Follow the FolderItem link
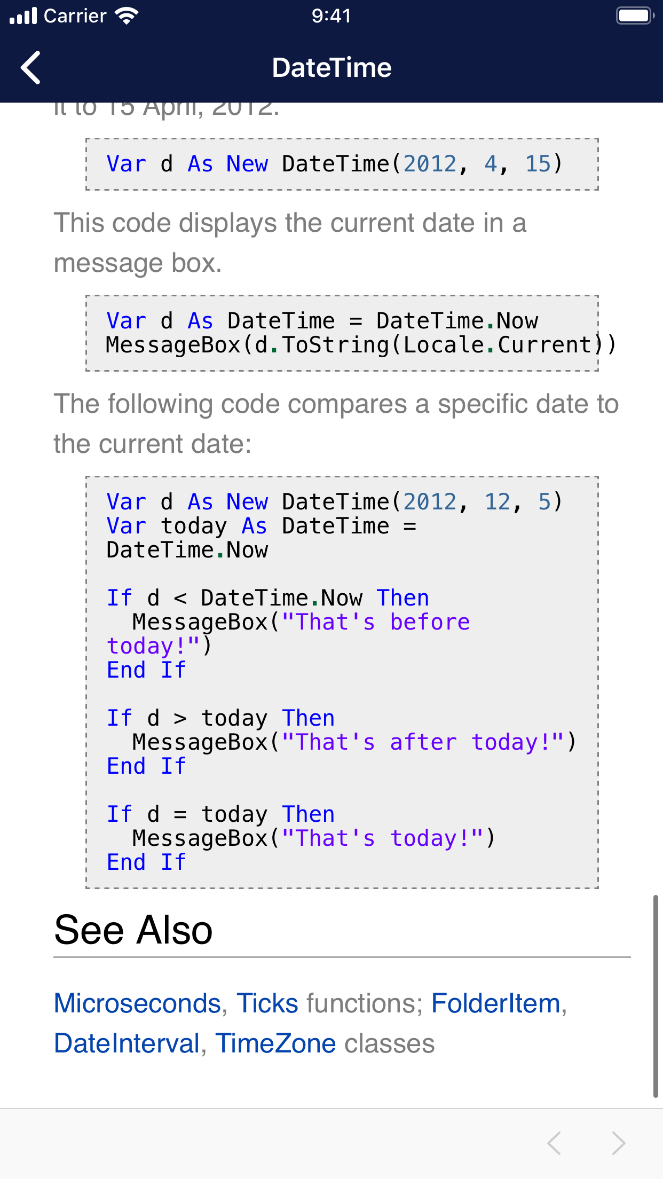Screen dimensions: 663x1179 (x=495, y=1003)
